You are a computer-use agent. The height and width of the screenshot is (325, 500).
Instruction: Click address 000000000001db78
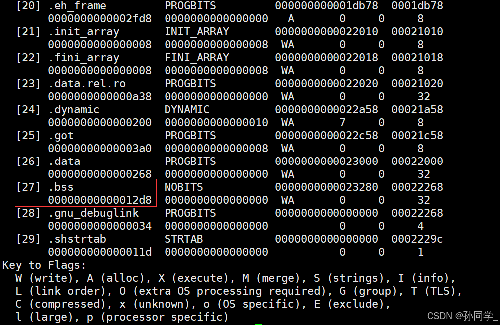(327, 6)
